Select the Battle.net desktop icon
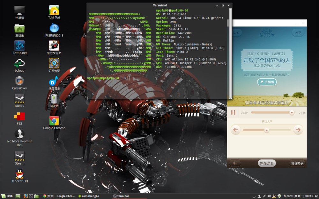This screenshot has height=199, width=319. point(19,47)
